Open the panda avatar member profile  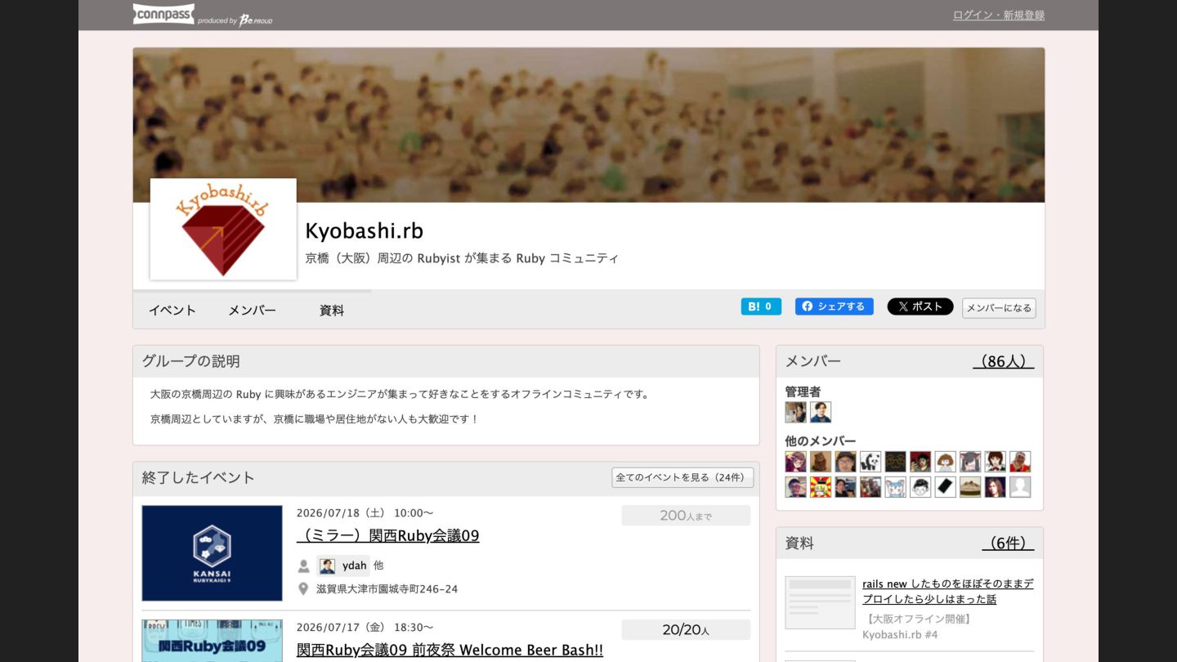pos(870,462)
